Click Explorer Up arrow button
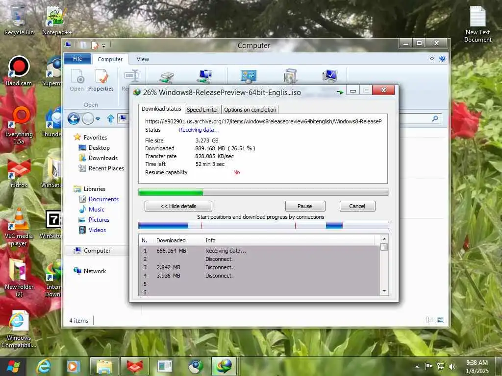Viewport: 502px width, 376px height. 110,118
